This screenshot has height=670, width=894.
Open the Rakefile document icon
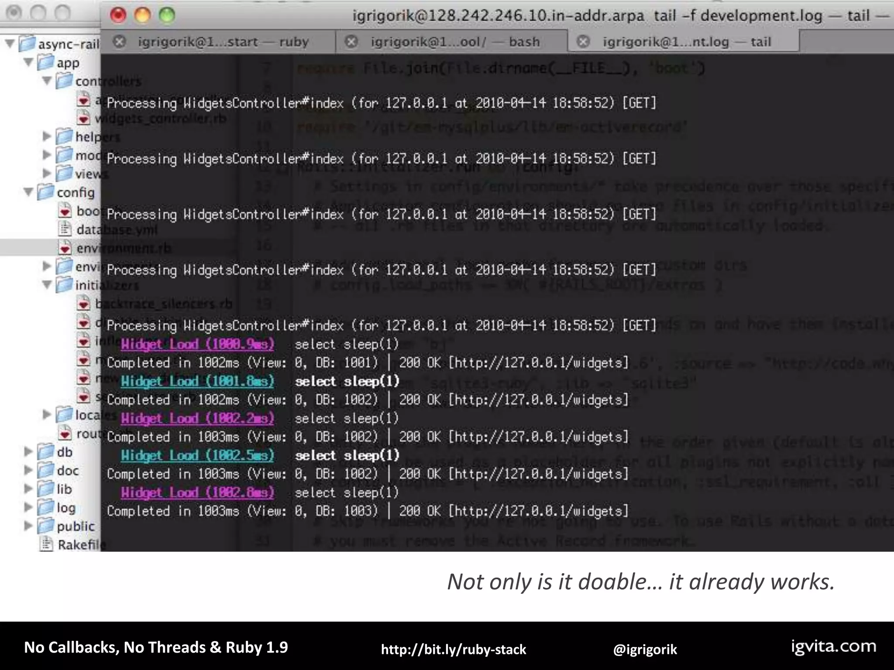tap(46, 544)
